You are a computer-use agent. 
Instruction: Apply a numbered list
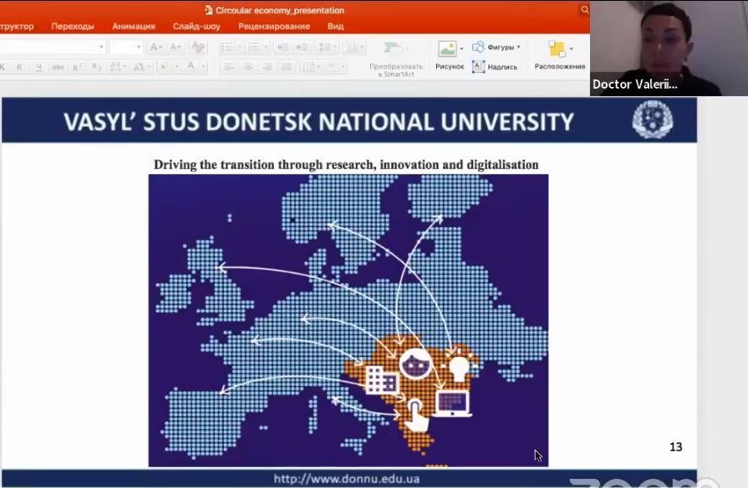click(x=254, y=47)
